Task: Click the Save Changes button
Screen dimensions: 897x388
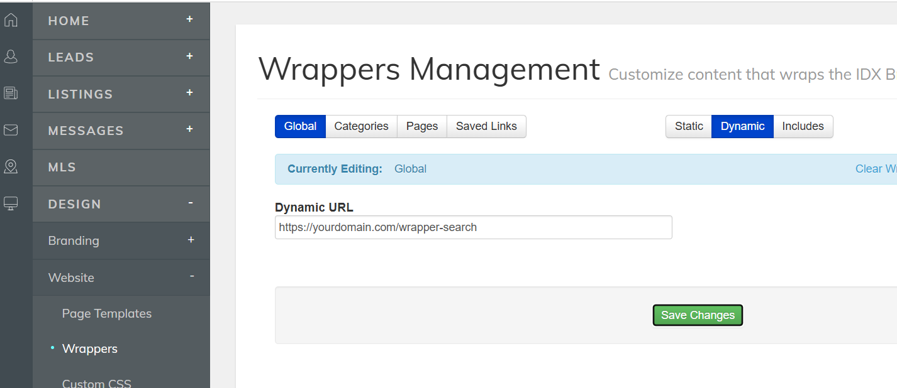Action: click(697, 315)
